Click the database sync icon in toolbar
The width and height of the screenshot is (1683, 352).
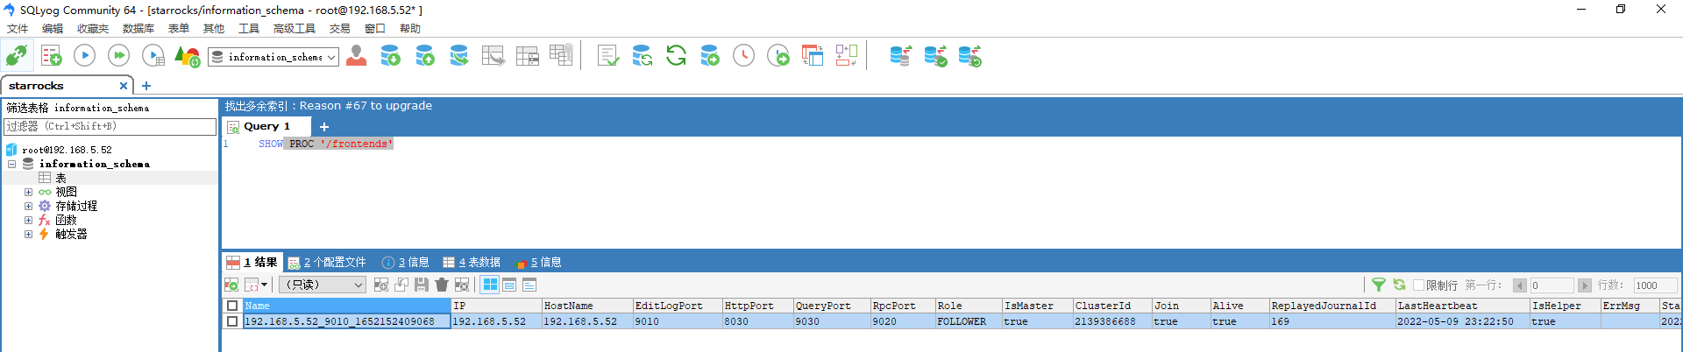[x=642, y=56]
